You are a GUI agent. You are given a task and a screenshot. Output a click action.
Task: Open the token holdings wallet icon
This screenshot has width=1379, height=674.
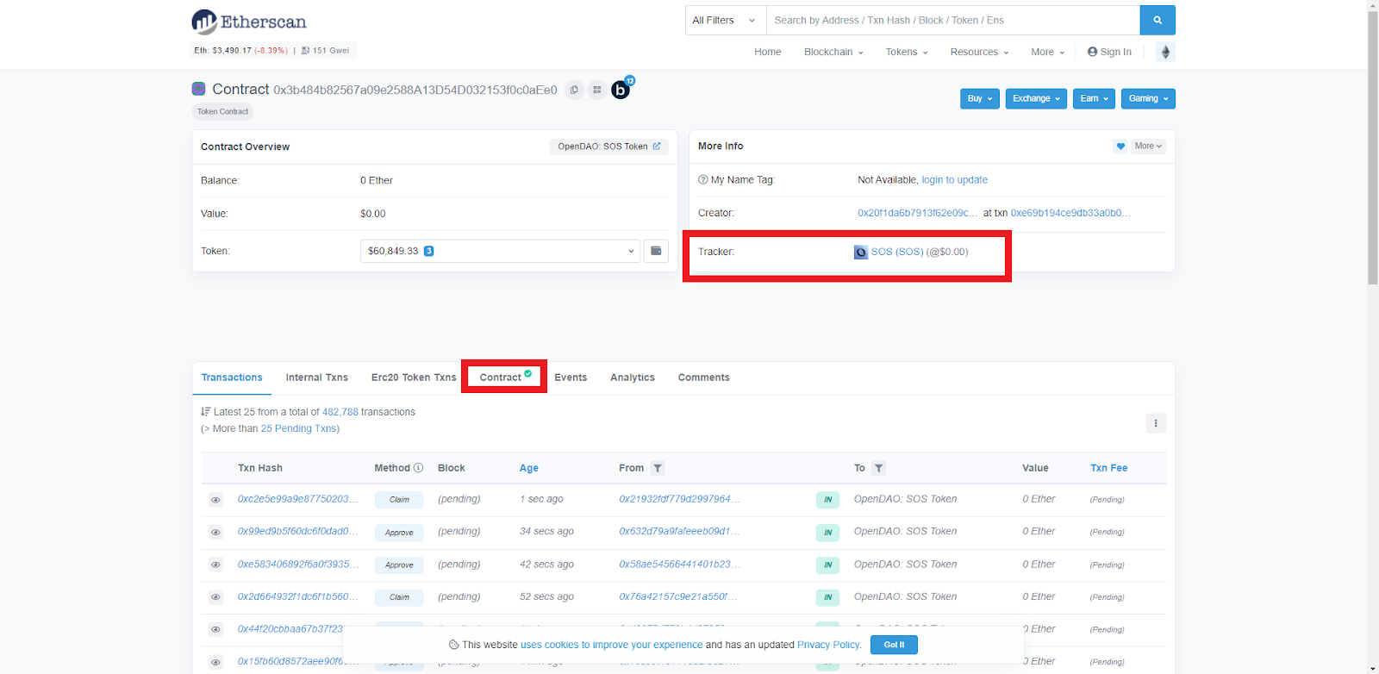[x=656, y=251]
